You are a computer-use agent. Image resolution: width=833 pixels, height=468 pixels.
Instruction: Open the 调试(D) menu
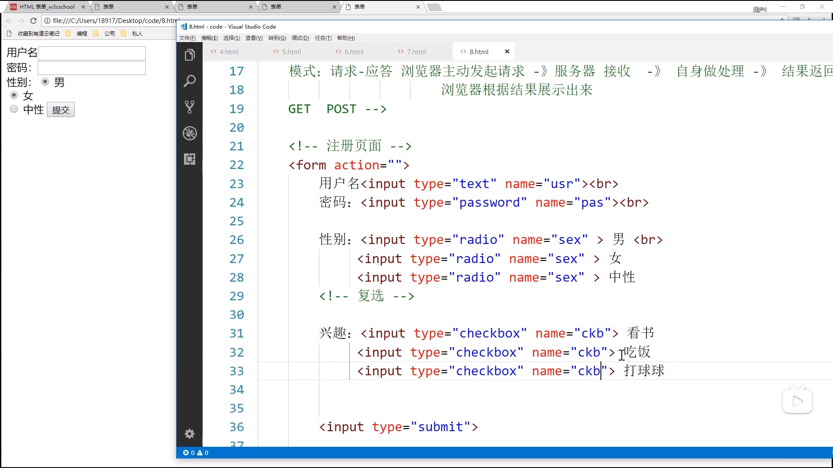300,38
